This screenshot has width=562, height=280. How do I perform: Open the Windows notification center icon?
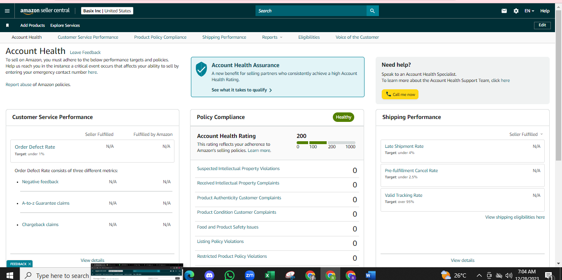pyautogui.click(x=549, y=275)
